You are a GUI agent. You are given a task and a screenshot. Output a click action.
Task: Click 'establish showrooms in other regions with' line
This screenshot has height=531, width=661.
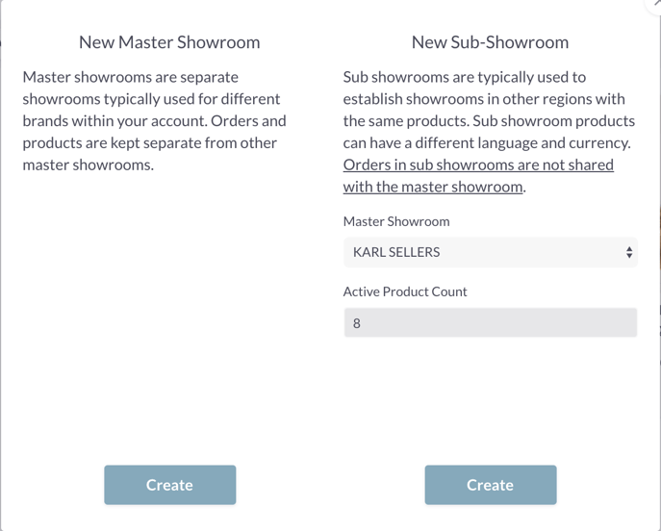point(484,99)
